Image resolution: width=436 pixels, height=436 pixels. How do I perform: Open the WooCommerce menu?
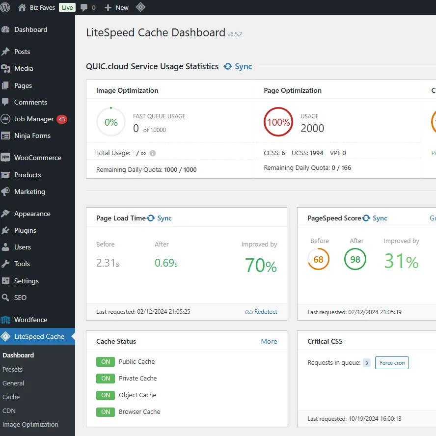[x=37, y=158]
